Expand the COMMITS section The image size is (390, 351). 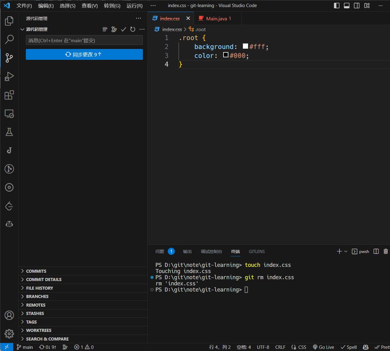coord(36,271)
